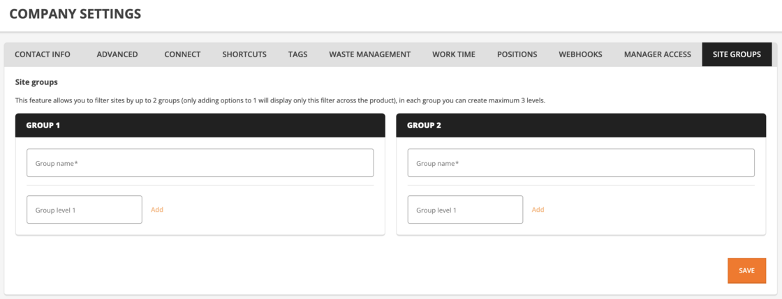Open the Contact Info tab

click(43, 55)
